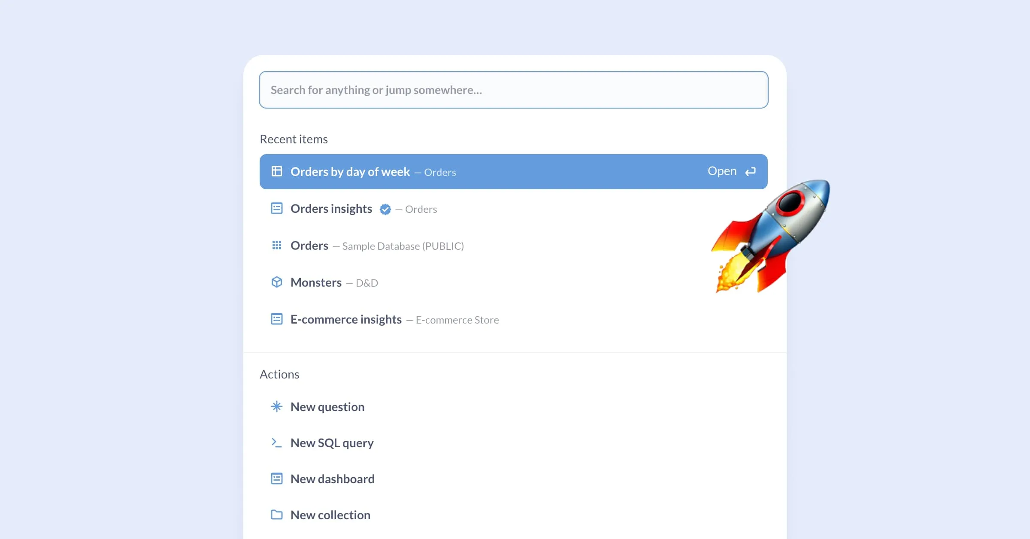The height and width of the screenshot is (539, 1030).
Task: Click the grid icon beside Orders Sample Database
Action: [x=277, y=245]
